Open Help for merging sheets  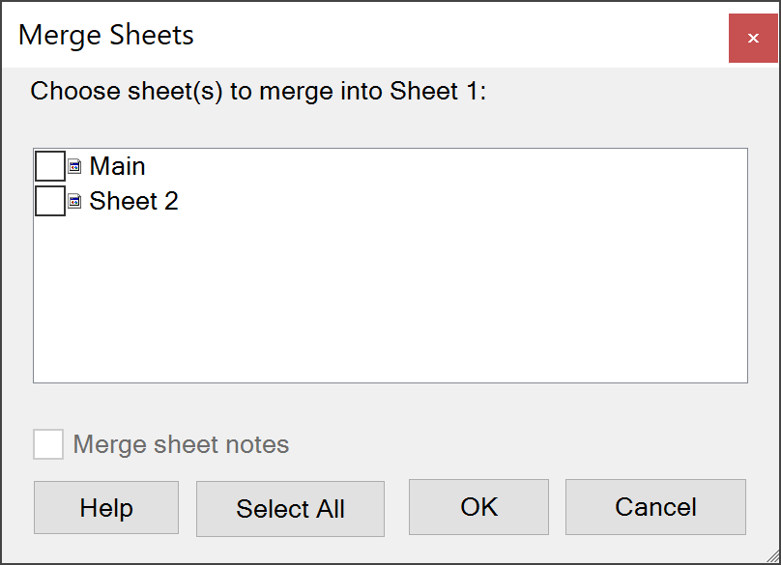tap(106, 508)
